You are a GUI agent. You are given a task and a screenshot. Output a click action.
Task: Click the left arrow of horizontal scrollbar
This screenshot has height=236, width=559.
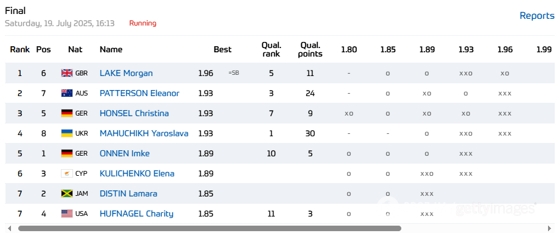[x=9, y=229]
